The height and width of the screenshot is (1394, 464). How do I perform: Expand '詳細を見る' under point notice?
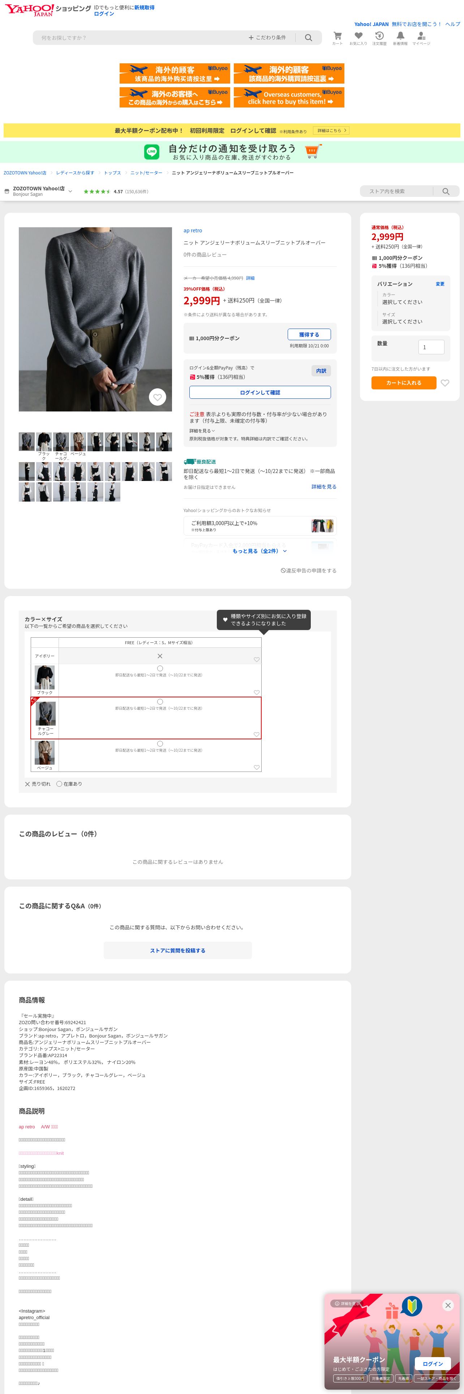202,431
